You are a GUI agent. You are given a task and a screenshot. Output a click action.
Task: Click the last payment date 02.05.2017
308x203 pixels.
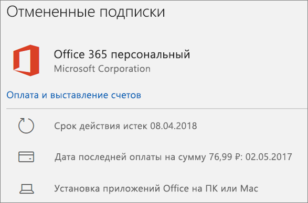[269, 157]
